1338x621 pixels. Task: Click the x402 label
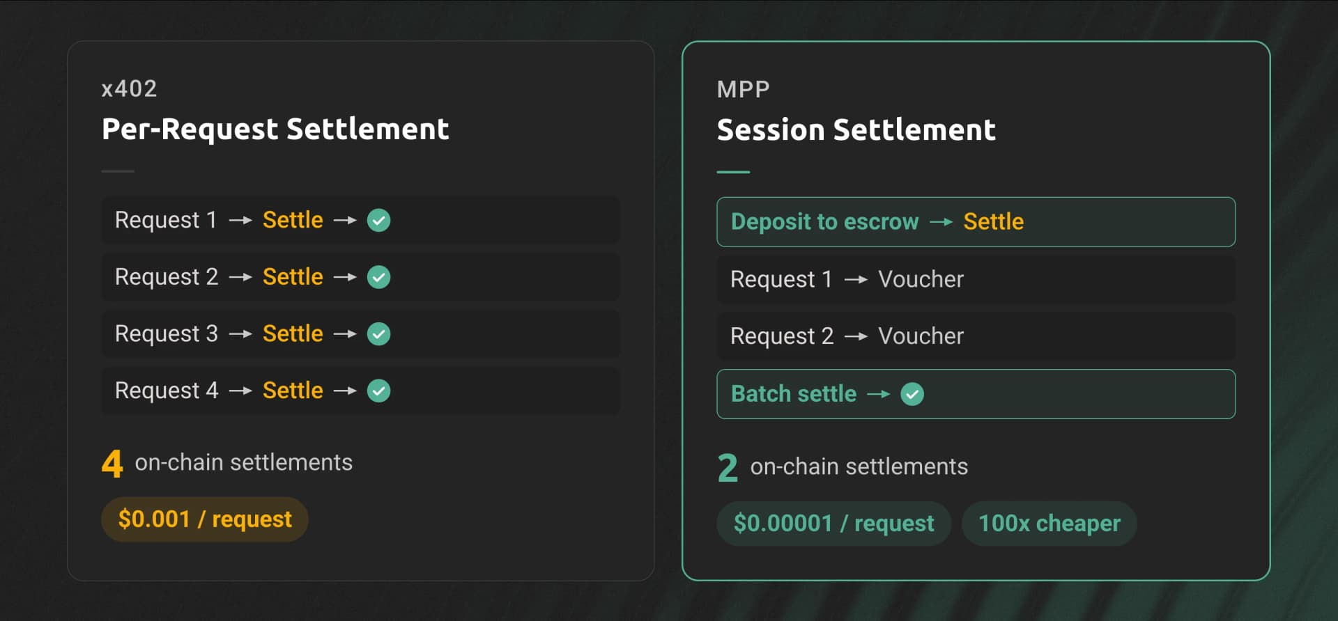(130, 89)
